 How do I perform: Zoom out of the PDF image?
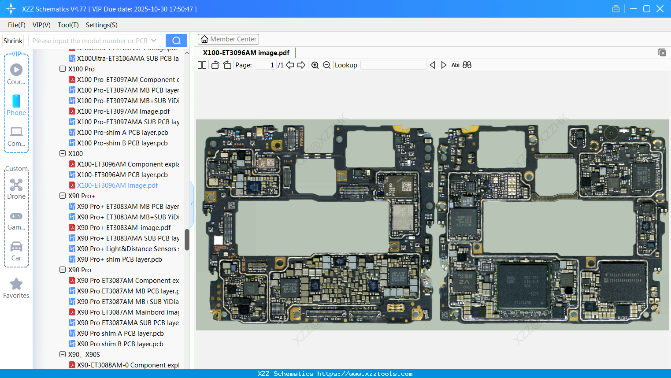[326, 65]
